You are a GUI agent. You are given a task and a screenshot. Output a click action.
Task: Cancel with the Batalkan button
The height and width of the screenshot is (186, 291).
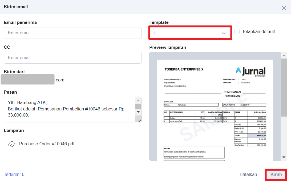[248, 175]
